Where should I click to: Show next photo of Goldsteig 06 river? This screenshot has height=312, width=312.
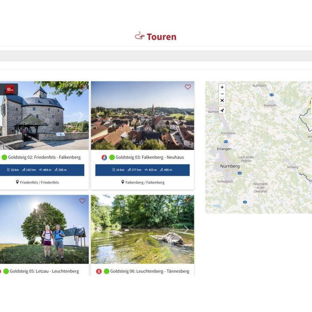[186, 229]
